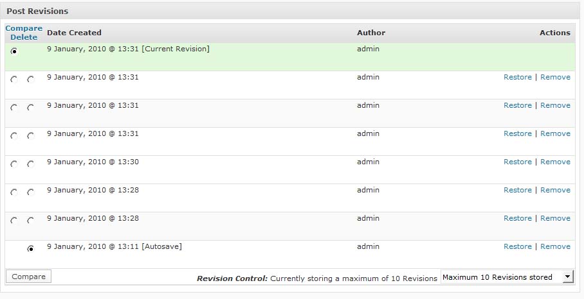This screenshot has width=584, height=299.
Task: Click the Compare button below the revisions
Action: point(28,277)
